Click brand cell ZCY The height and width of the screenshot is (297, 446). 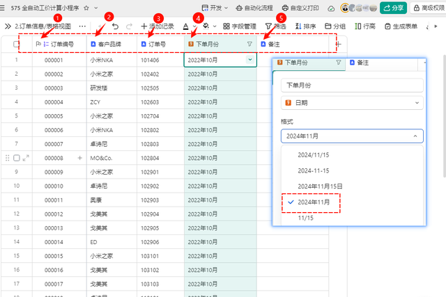(x=111, y=102)
